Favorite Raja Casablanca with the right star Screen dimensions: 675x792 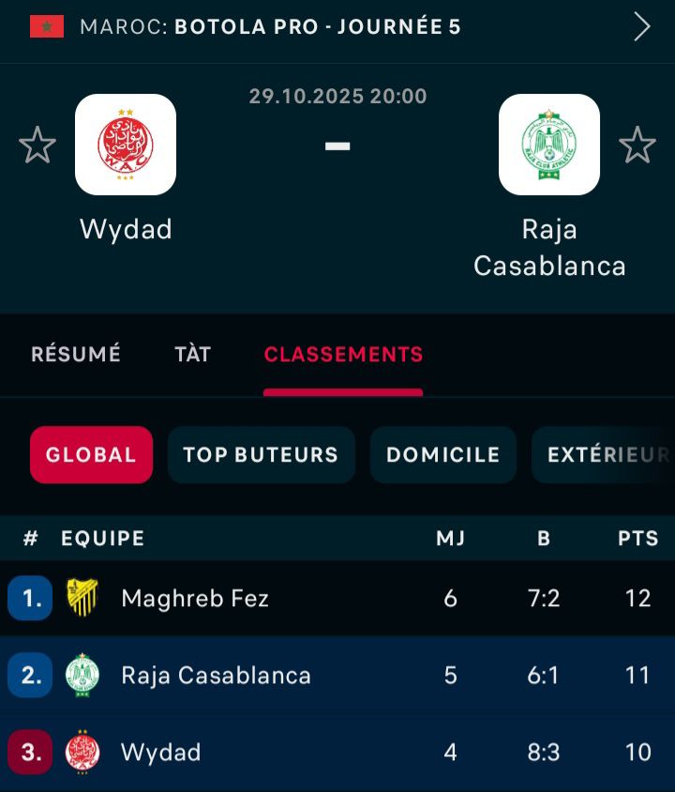pos(637,145)
